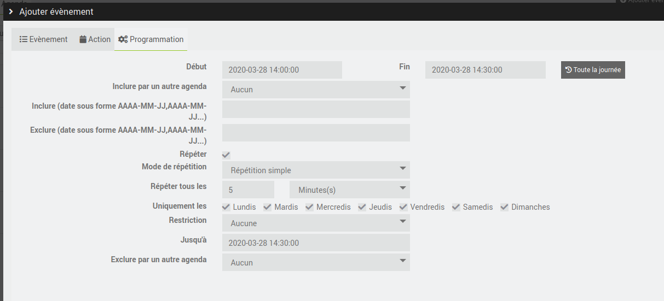Open the Restriction dropdown
The width and height of the screenshot is (664, 301).
[x=316, y=223]
